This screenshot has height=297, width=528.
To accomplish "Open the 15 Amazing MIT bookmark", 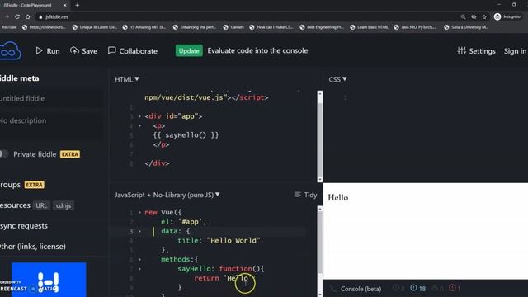I will click(x=144, y=27).
